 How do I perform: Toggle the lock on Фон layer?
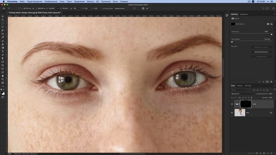[271, 113]
